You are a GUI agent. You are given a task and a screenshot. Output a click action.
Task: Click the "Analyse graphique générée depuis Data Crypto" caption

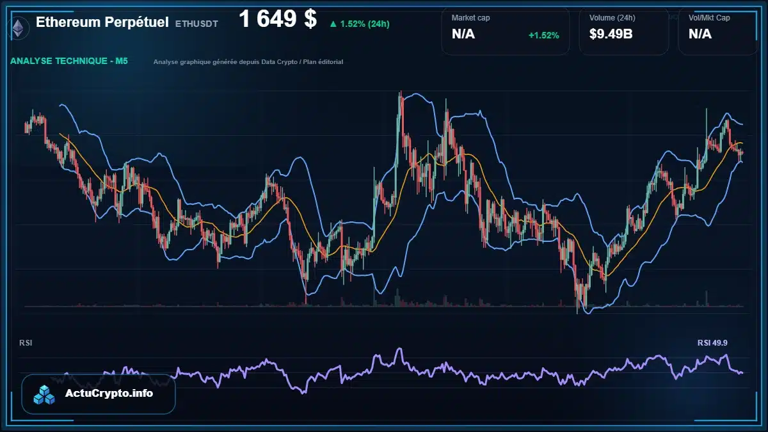point(248,62)
